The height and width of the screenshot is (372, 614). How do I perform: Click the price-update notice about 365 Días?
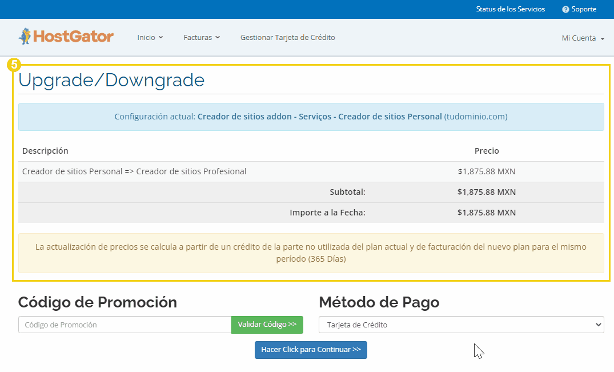pos(311,253)
